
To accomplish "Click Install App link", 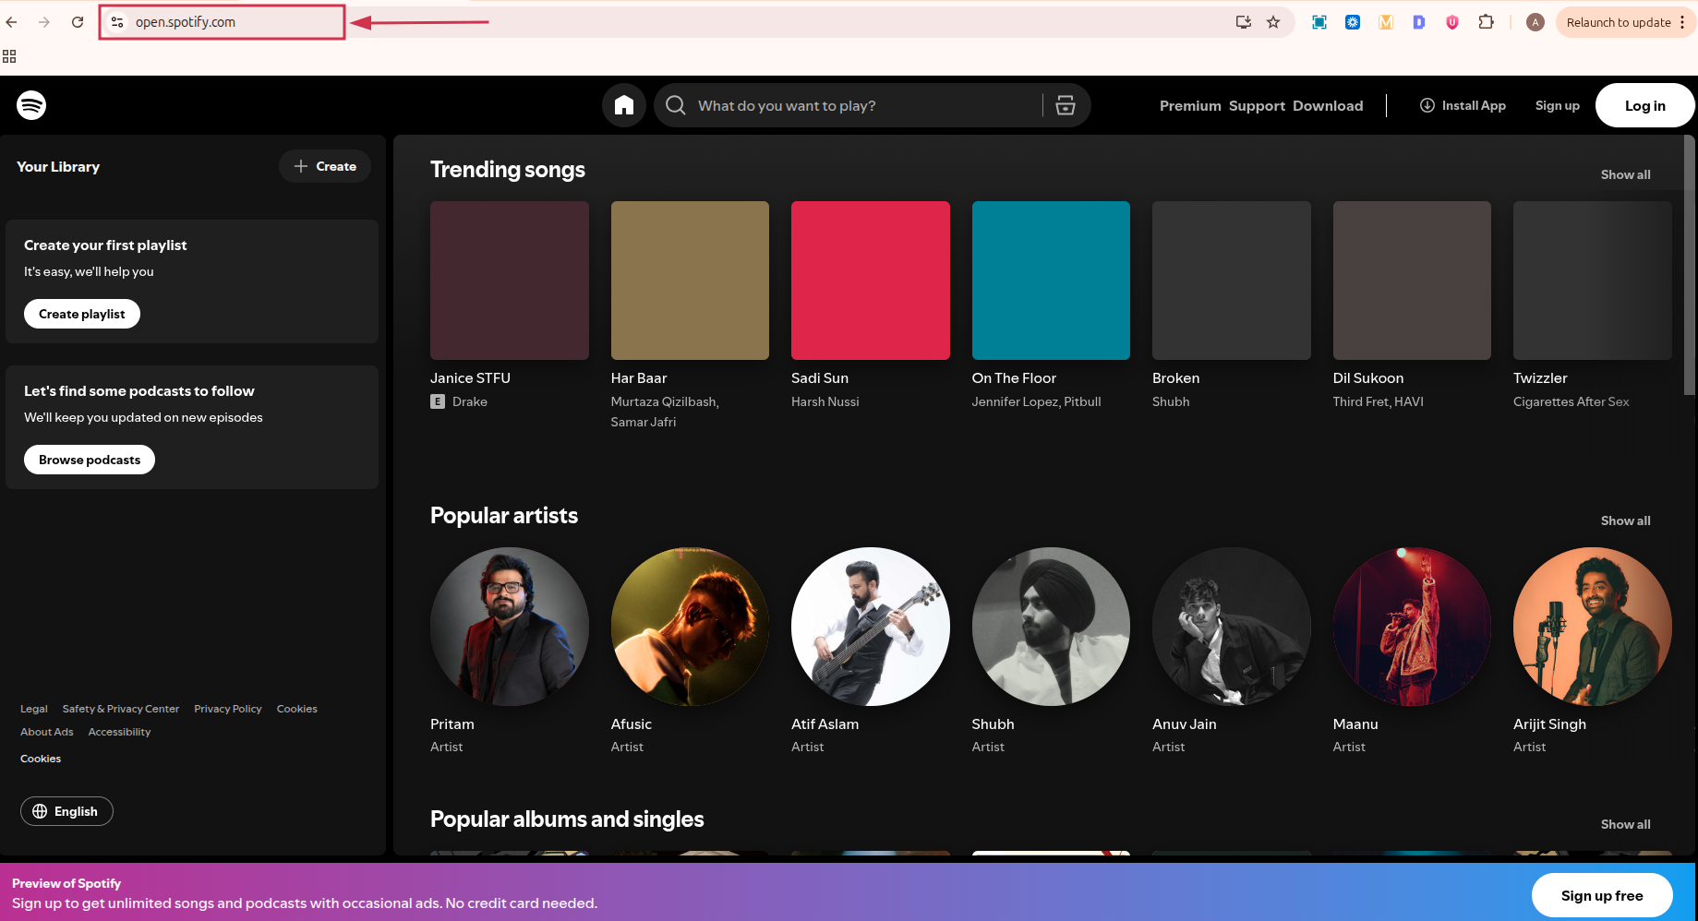I will pyautogui.click(x=1463, y=105).
